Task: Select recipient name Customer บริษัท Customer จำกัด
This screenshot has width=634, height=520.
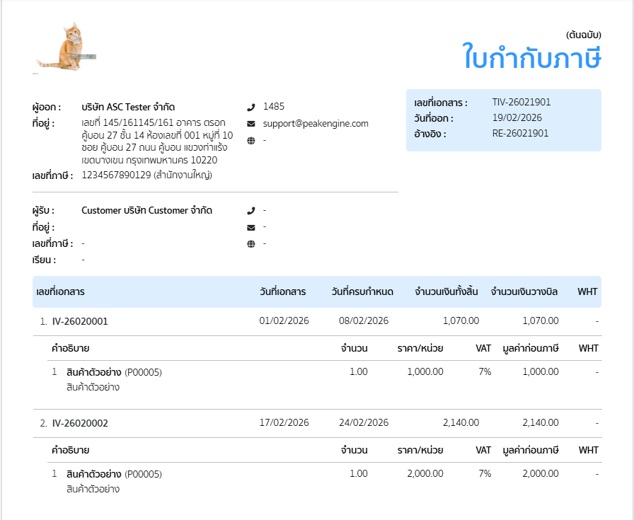Action: click(146, 209)
